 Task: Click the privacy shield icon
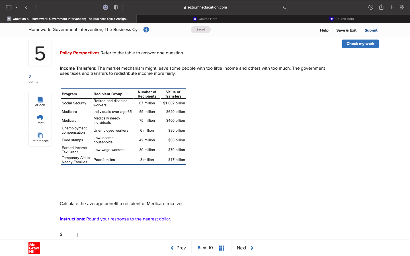[116, 7]
